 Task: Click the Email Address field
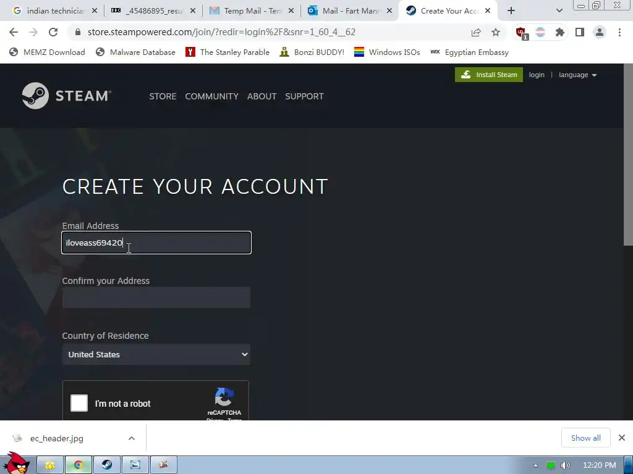(x=156, y=243)
